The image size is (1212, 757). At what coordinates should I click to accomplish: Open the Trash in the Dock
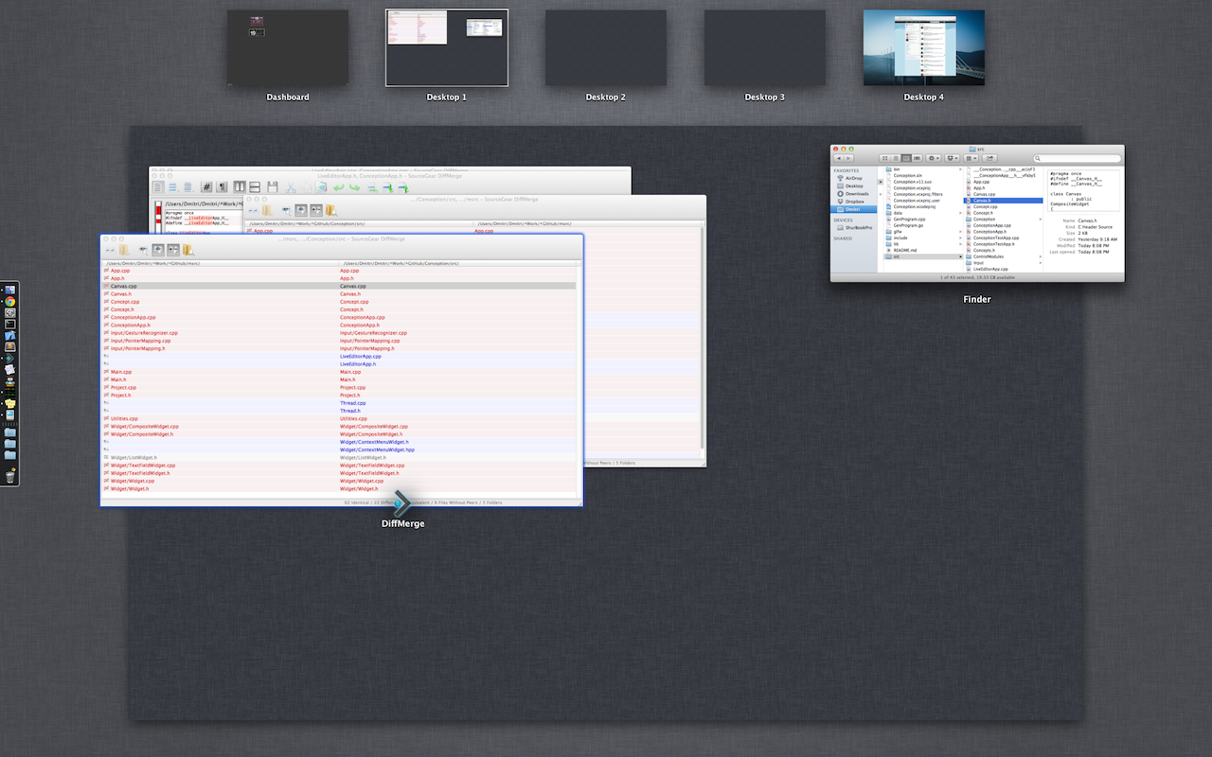tap(10, 476)
